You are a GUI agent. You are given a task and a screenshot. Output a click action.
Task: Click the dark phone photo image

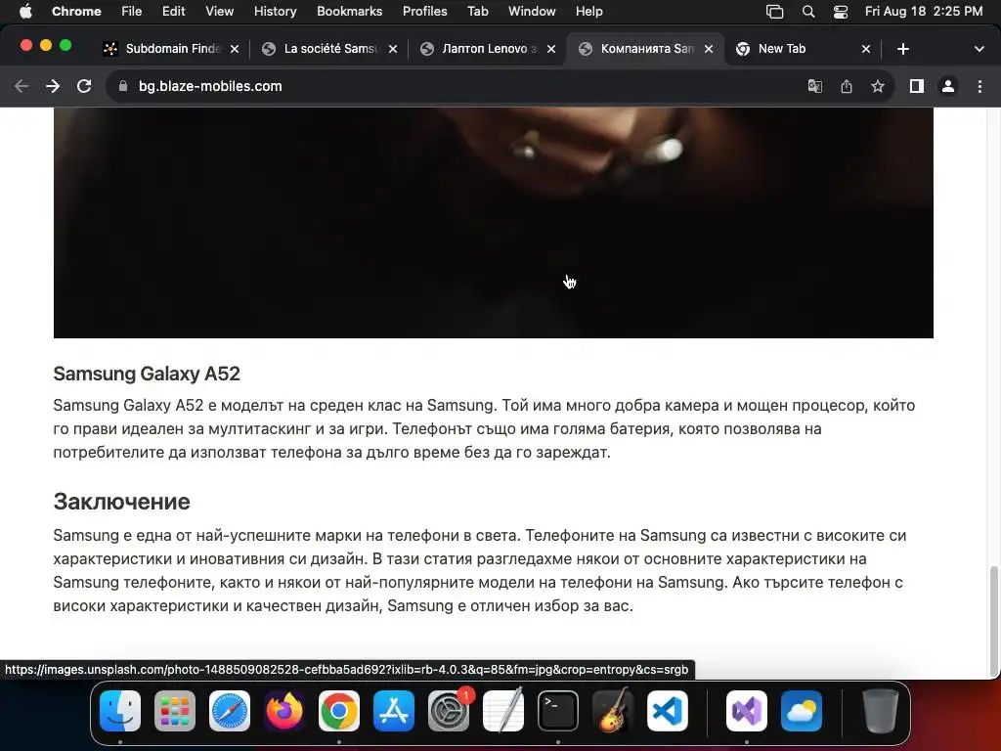493,222
